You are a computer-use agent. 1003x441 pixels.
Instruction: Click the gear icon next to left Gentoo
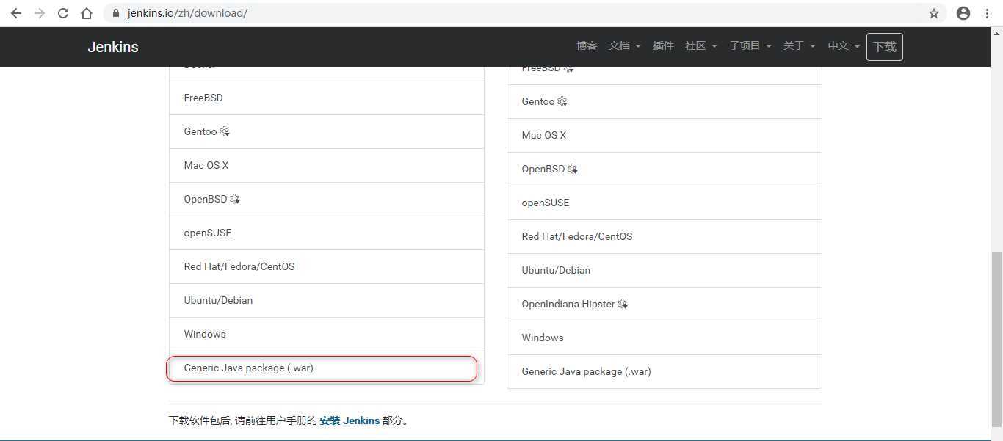pyautogui.click(x=225, y=132)
